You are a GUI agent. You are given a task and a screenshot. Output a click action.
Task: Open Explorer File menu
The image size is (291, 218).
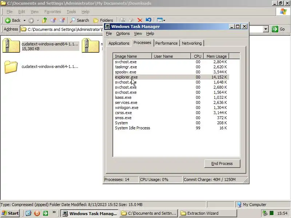pyautogui.click(x=9, y=12)
